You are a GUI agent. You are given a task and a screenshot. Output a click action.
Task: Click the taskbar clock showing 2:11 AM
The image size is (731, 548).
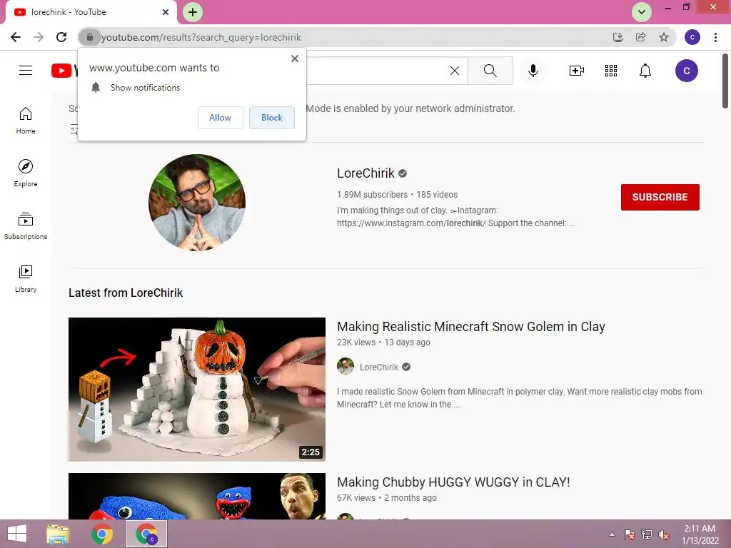point(700,534)
